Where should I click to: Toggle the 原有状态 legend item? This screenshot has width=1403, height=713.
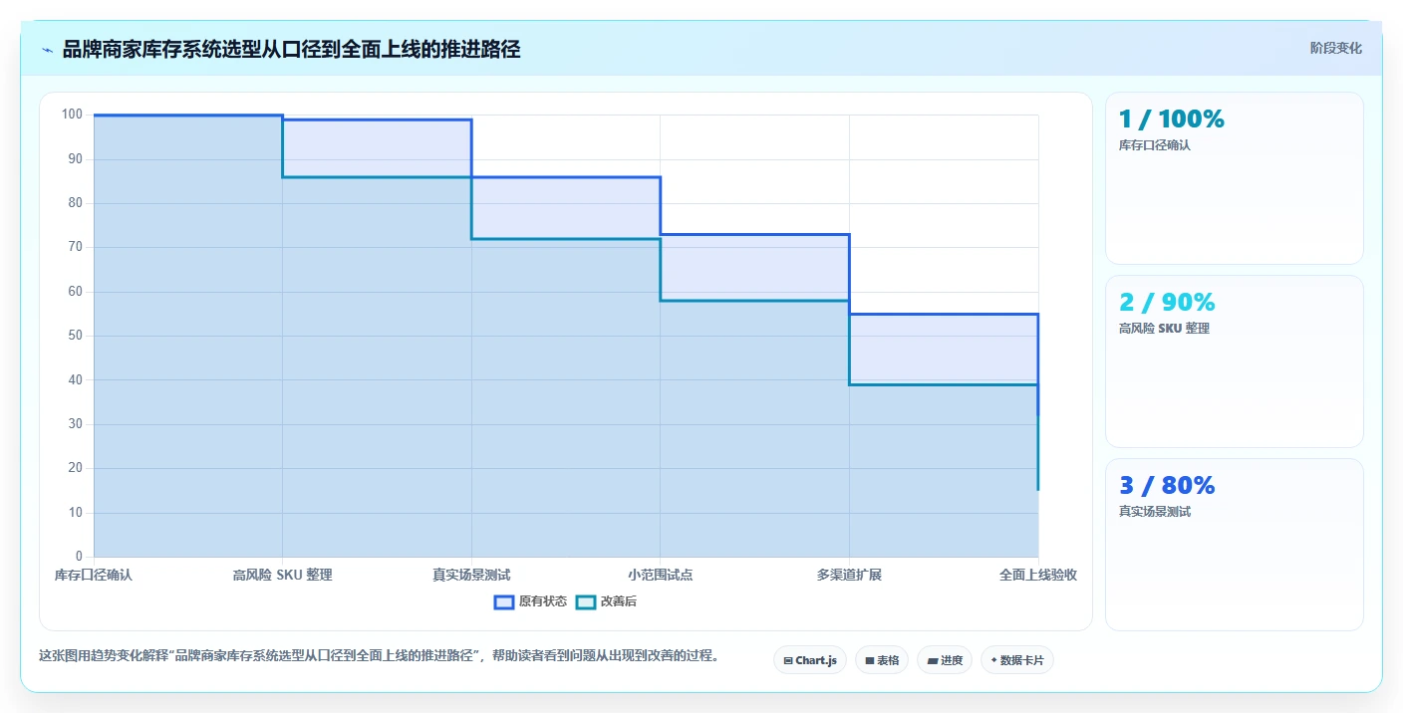(x=531, y=601)
